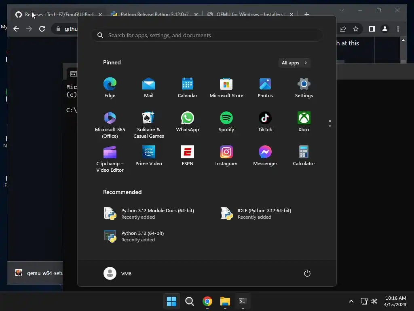This screenshot has height=311, width=414.
Task: Open the ESPN app
Action: 188,156
